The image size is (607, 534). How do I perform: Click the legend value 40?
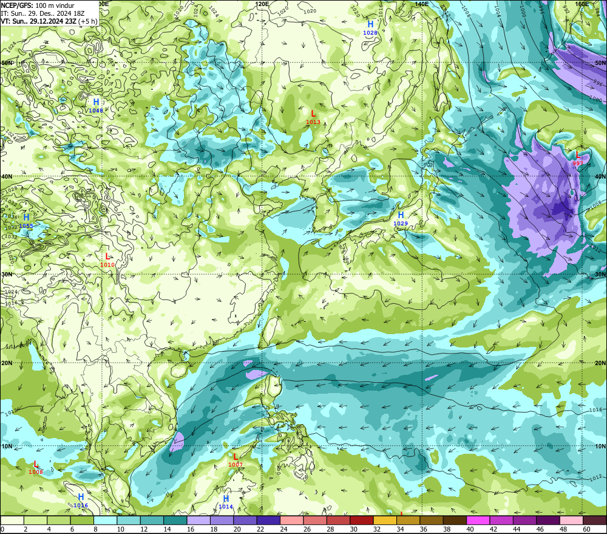(x=470, y=529)
